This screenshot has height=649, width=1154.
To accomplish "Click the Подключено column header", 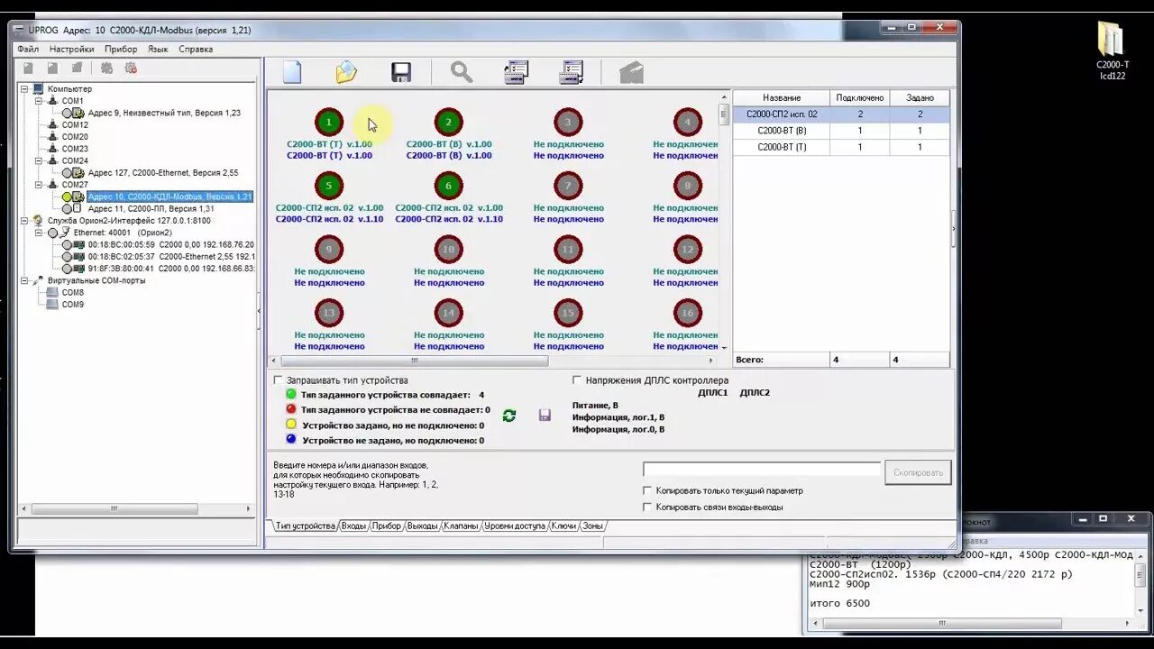I will click(x=860, y=97).
